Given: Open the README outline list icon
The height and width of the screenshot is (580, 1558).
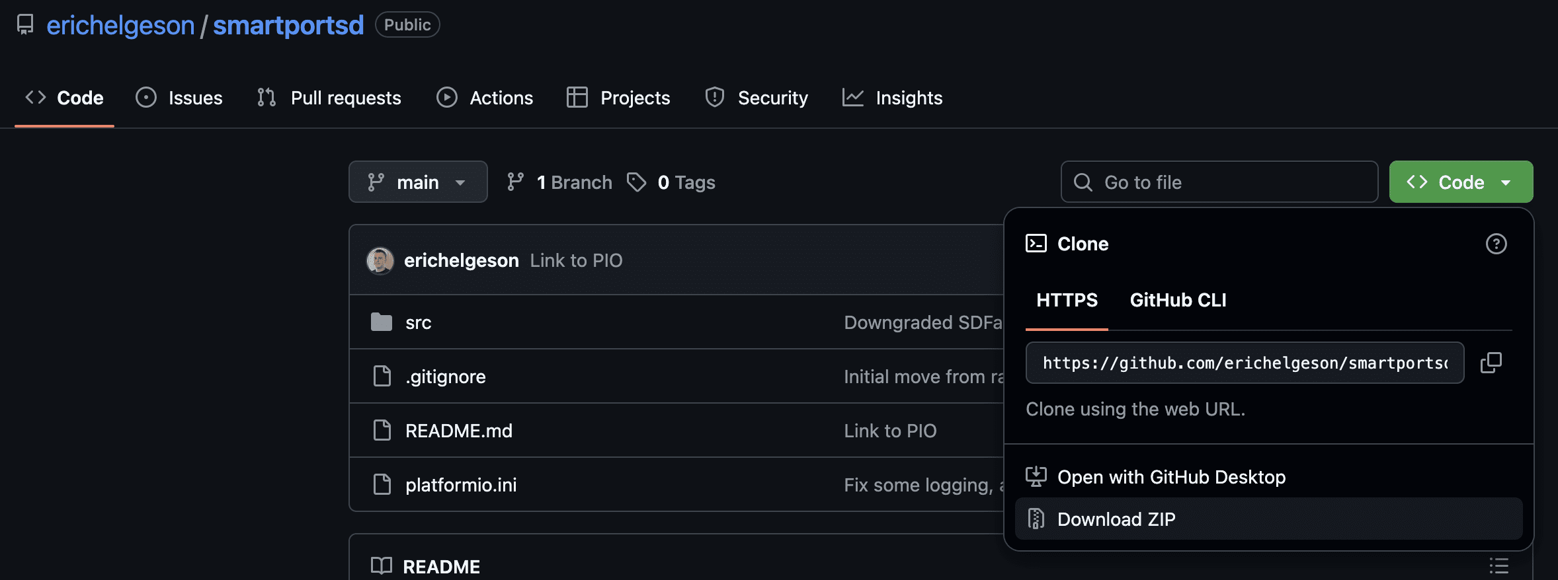Looking at the screenshot, I should 1498,566.
